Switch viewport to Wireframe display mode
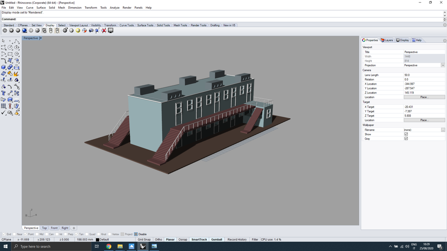 pyautogui.click(x=5, y=30)
